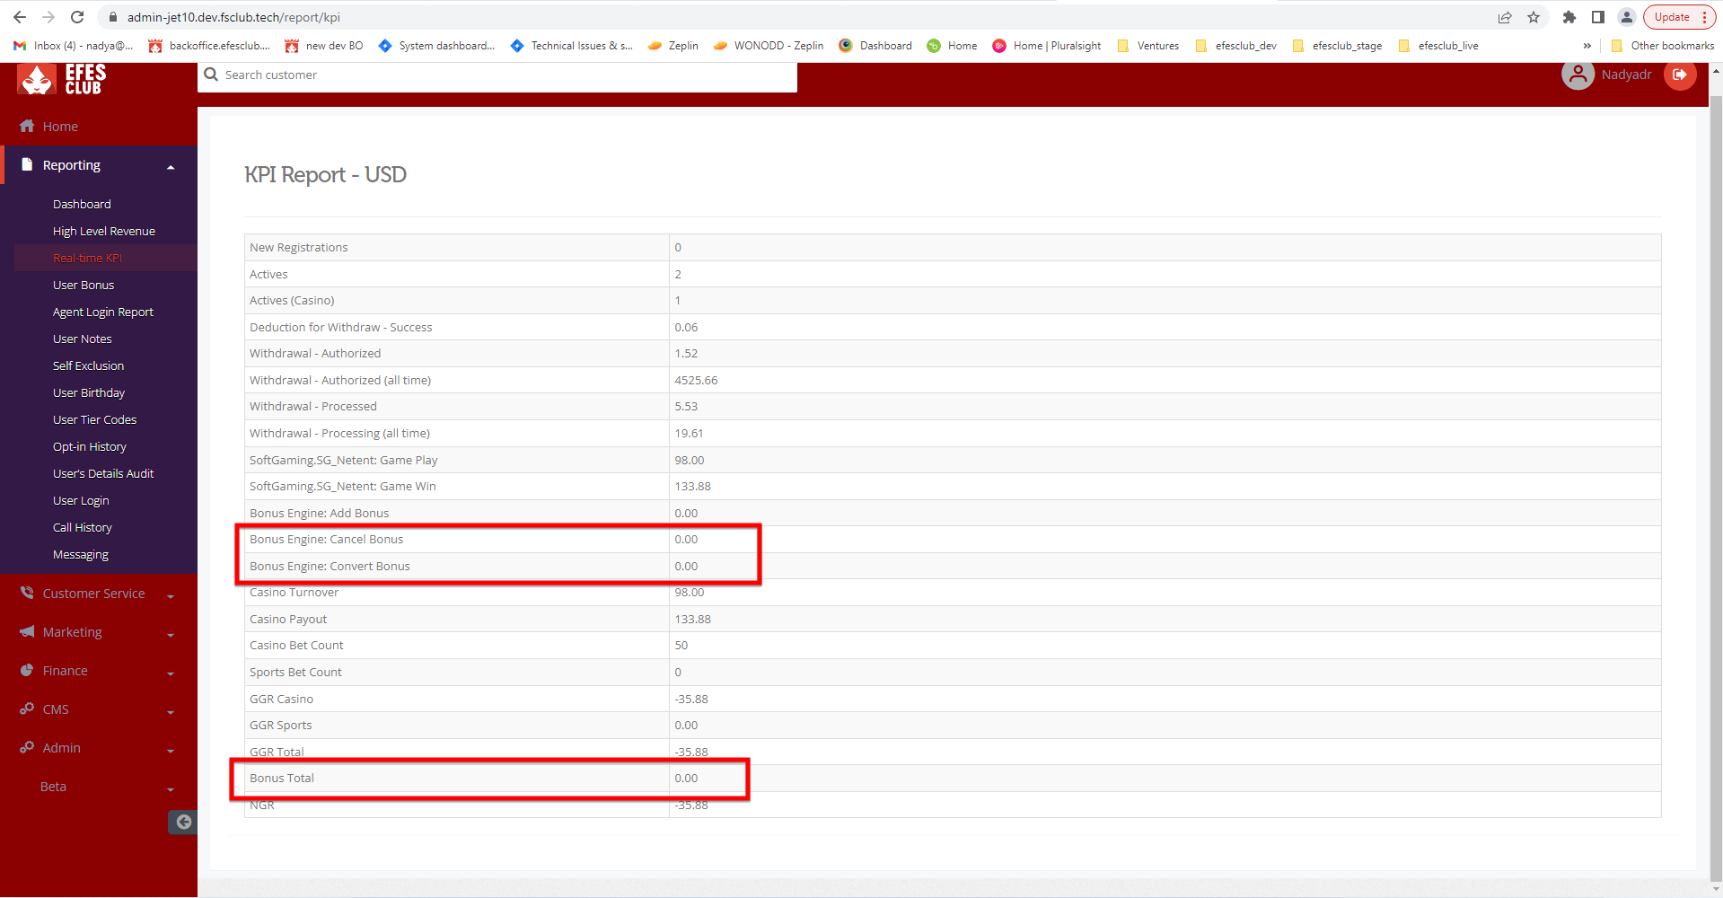
Task: Open User Notes report
Action: click(83, 339)
